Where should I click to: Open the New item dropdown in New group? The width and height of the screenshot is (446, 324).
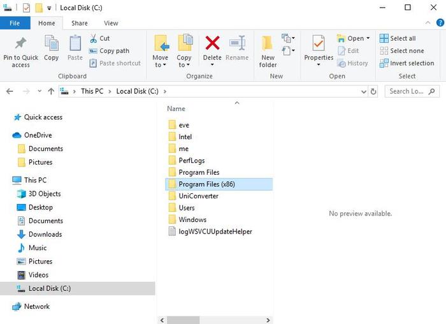tap(288, 38)
